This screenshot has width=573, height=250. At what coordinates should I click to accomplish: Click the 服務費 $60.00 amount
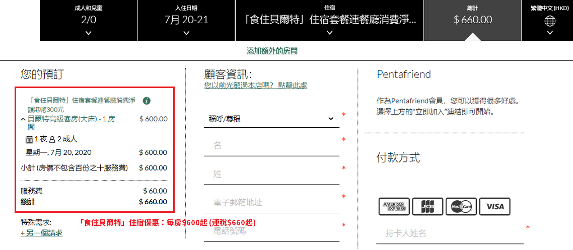point(155,191)
